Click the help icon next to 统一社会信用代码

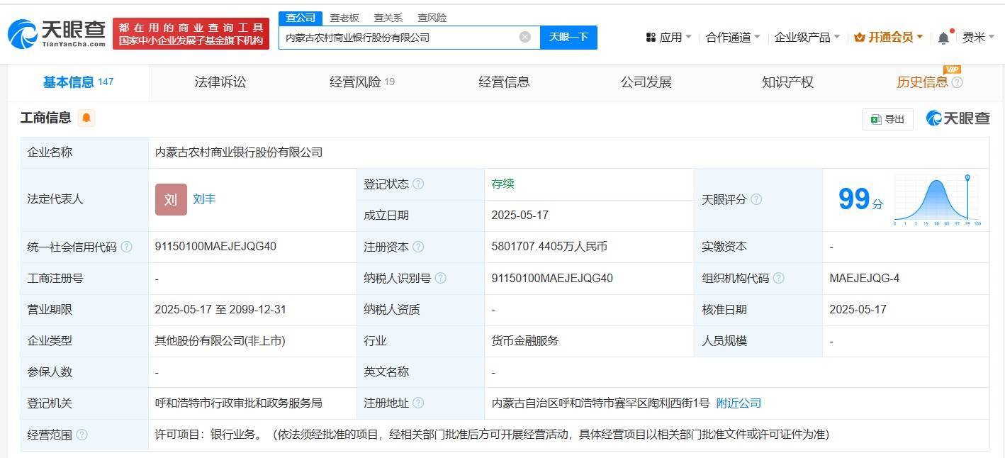(126, 247)
